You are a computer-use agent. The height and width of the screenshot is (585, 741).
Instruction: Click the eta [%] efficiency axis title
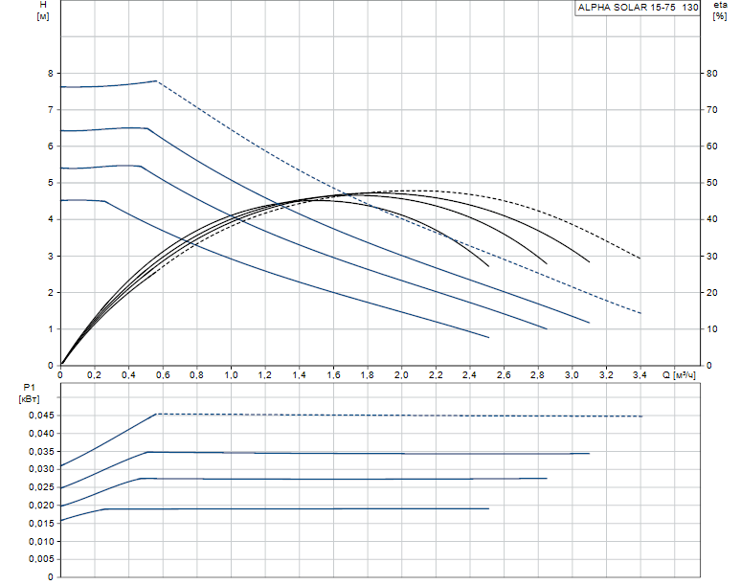coord(720,11)
